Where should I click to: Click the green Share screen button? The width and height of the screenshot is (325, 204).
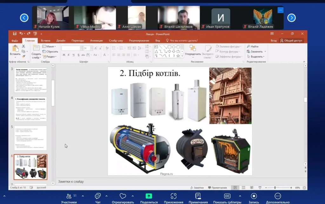(149, 196)
